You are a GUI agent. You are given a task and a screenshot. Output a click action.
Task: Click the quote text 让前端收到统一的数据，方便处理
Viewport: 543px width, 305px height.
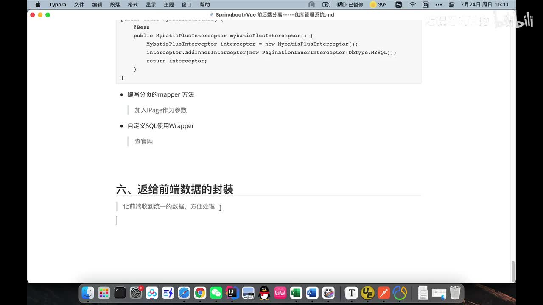click(x=169, y=207)
